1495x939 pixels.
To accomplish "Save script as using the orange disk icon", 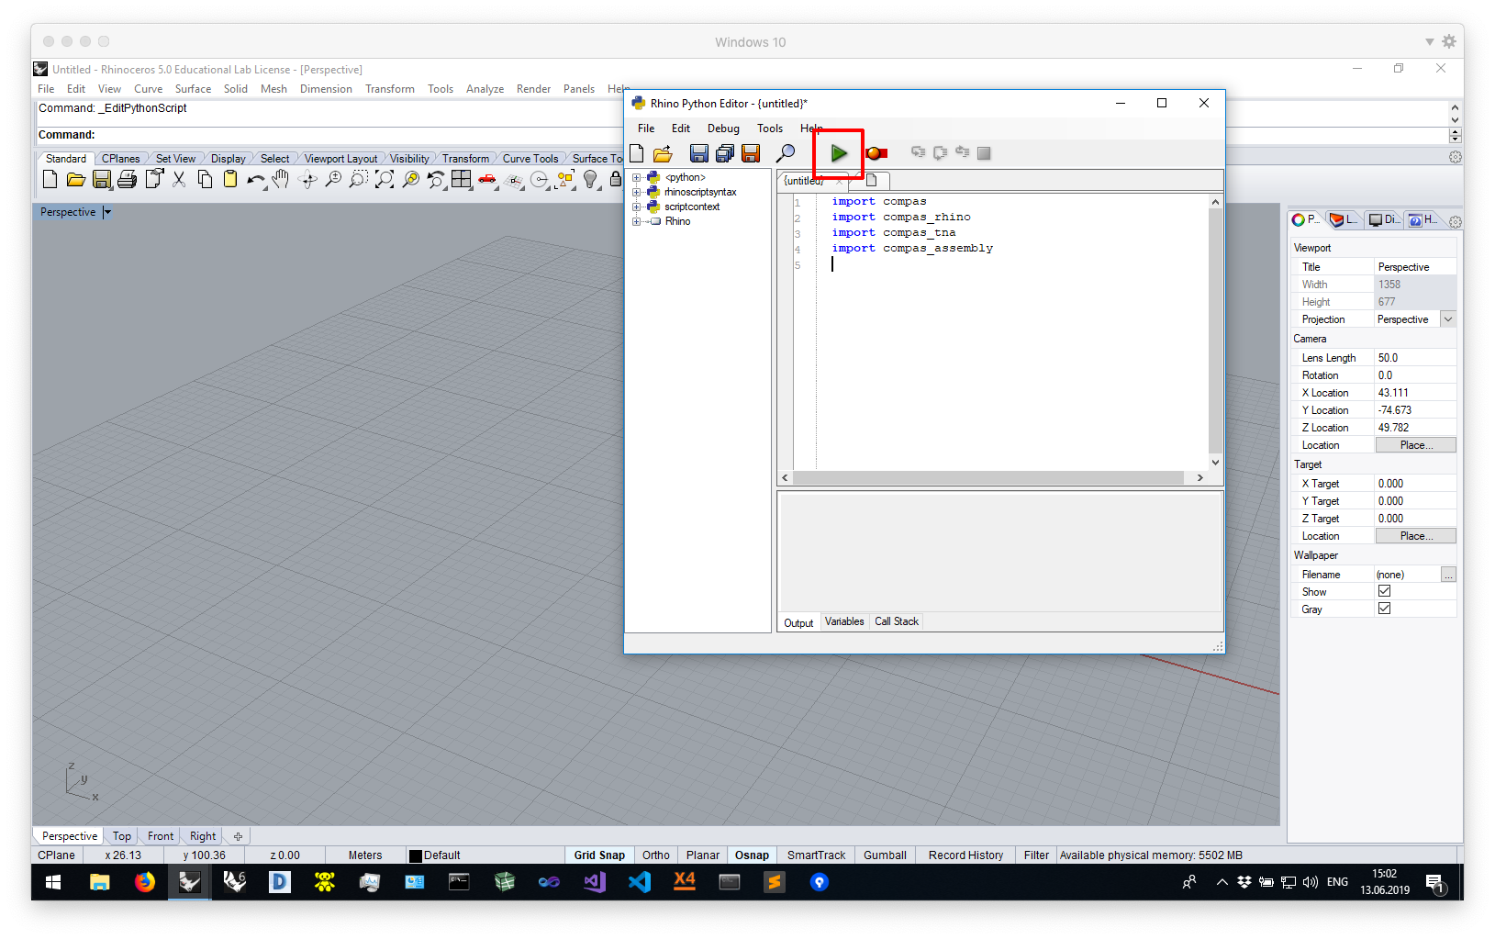I will pyautogui.click(x=751, y=153).
